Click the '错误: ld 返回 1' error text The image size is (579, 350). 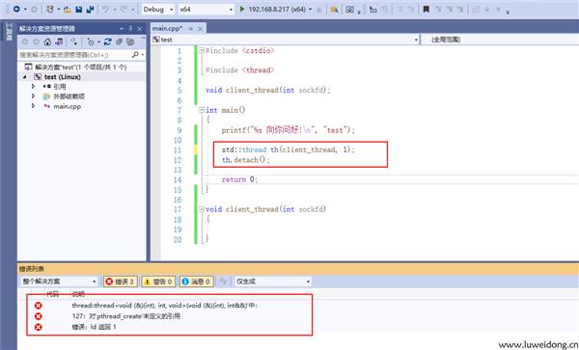(x=95, y=327)
